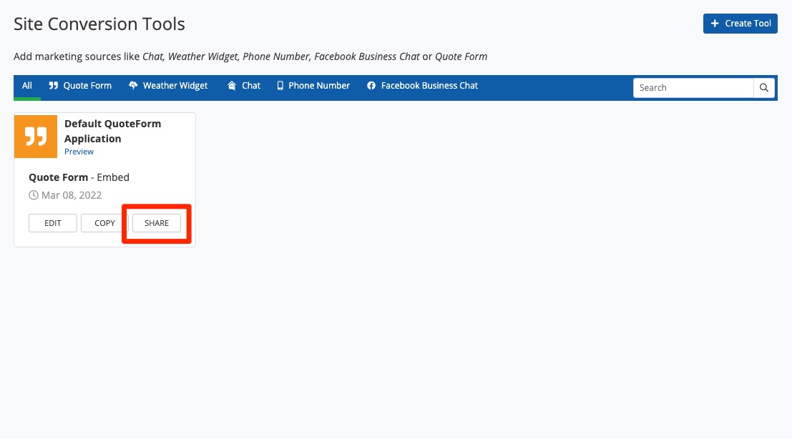This screenshot has width=792, height=439.
Task: Click the Facebook logo icon in the filter bar
Action: pos(371,86)
